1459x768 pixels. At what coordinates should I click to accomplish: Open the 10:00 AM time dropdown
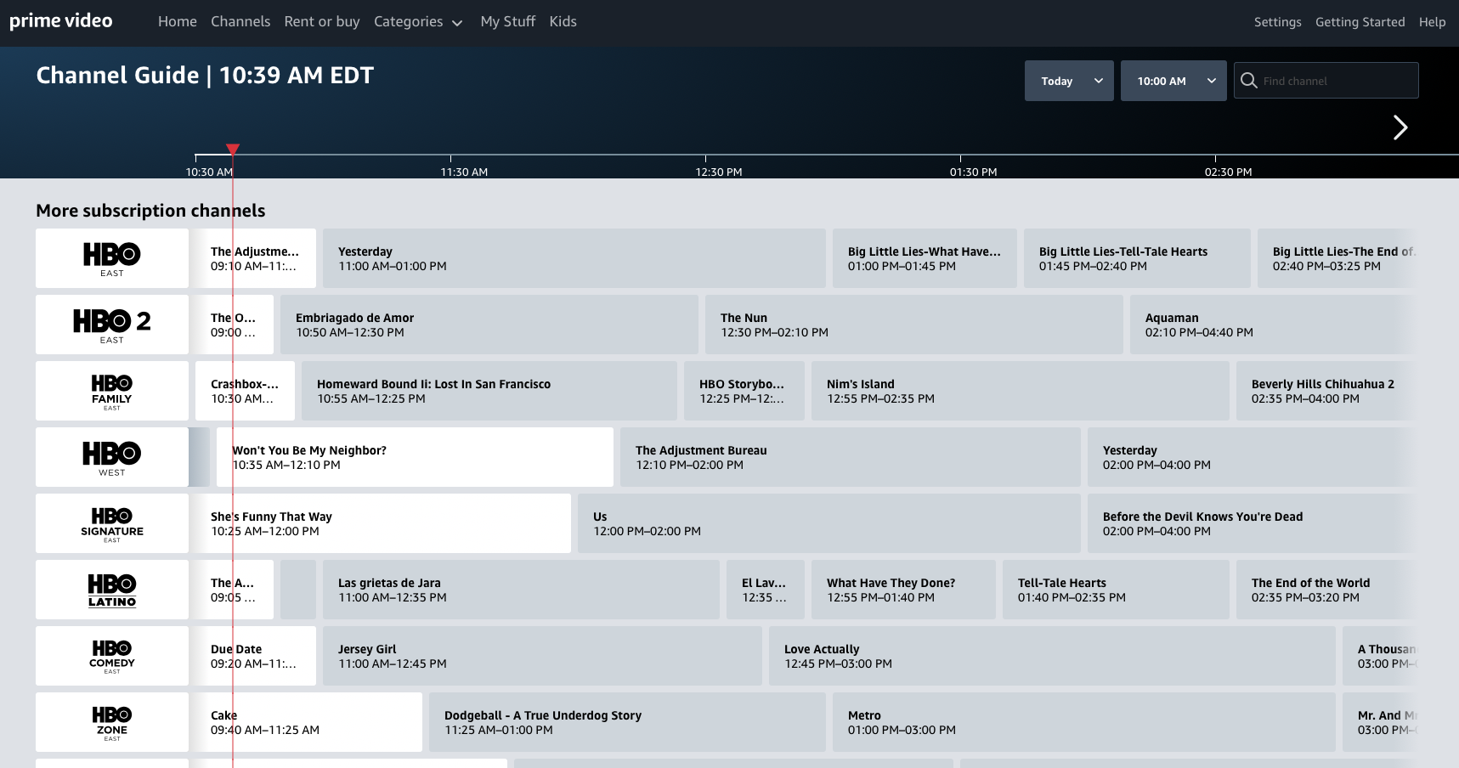click(x=1173, y=81)
